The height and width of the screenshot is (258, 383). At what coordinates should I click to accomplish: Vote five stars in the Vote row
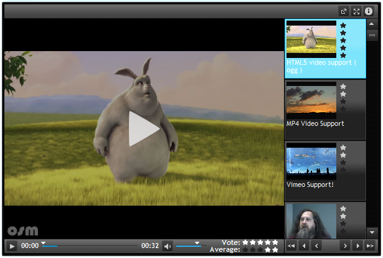[275, 242]
